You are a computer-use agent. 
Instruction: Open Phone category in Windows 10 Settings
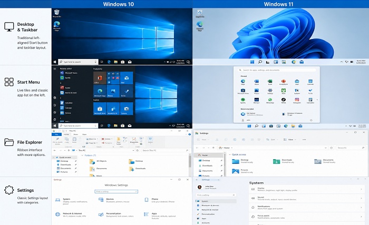(160, 200)
